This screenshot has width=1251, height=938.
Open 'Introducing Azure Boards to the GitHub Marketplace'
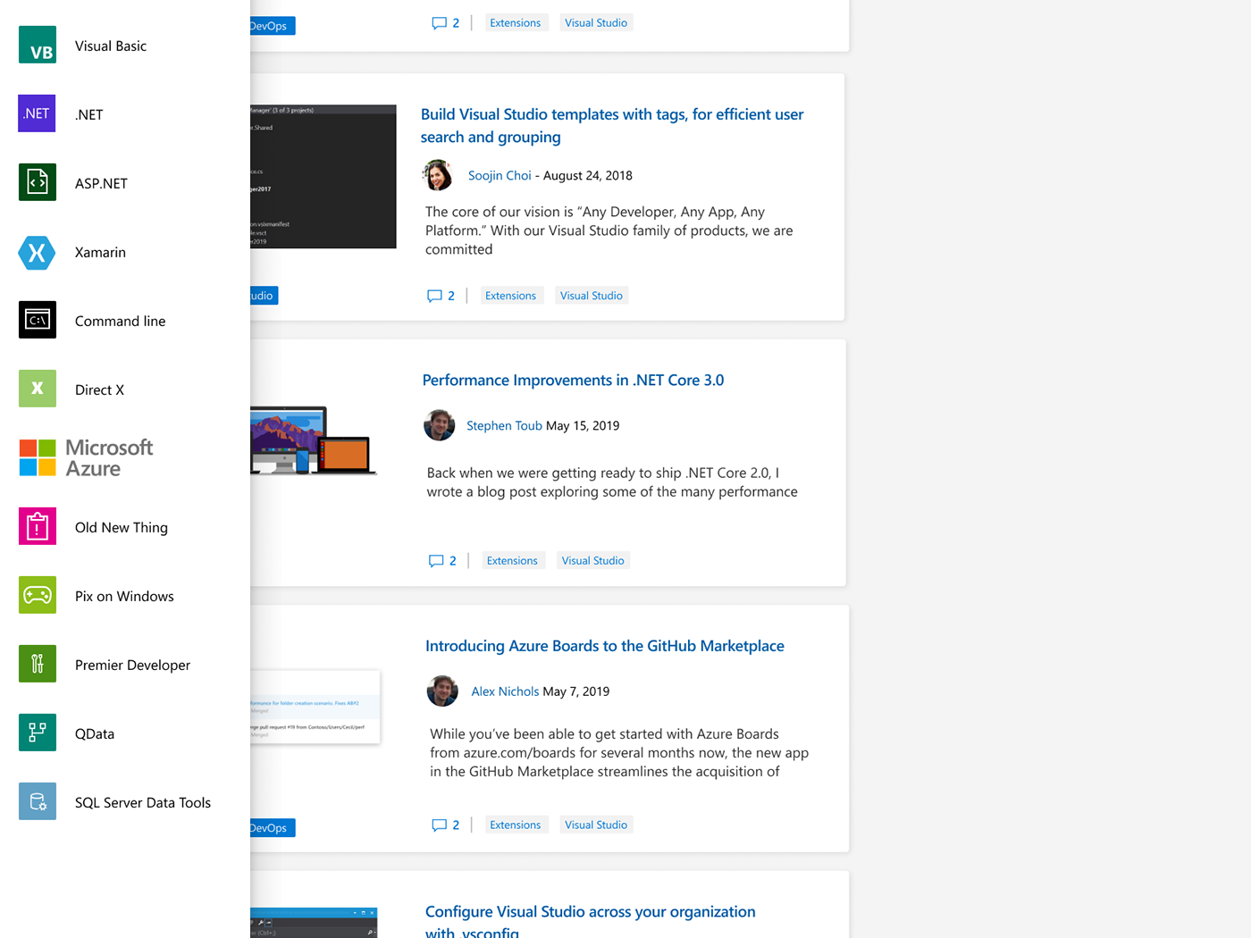coord(605,646)
